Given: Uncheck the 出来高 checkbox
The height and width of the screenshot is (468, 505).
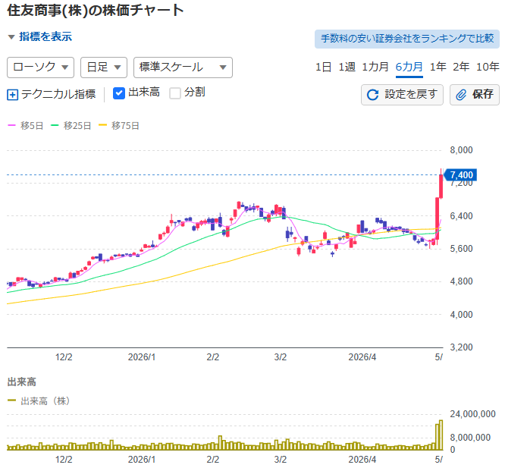Looking at the screenshot, I should [119, 93].
